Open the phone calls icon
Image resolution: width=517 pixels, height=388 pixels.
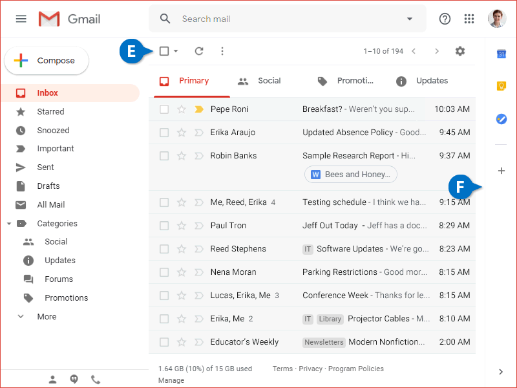[96, 380]
